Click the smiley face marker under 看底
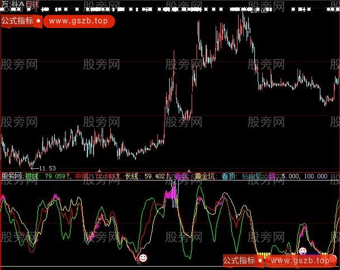This screenshot has width=340, height=270. [143, 258]
